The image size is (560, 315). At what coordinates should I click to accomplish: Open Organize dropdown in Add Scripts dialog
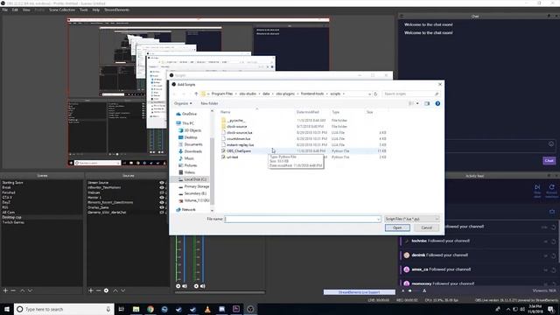tap(183, 103)
